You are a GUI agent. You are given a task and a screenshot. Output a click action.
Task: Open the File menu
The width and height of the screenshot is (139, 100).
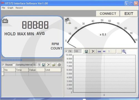(3, 8)
